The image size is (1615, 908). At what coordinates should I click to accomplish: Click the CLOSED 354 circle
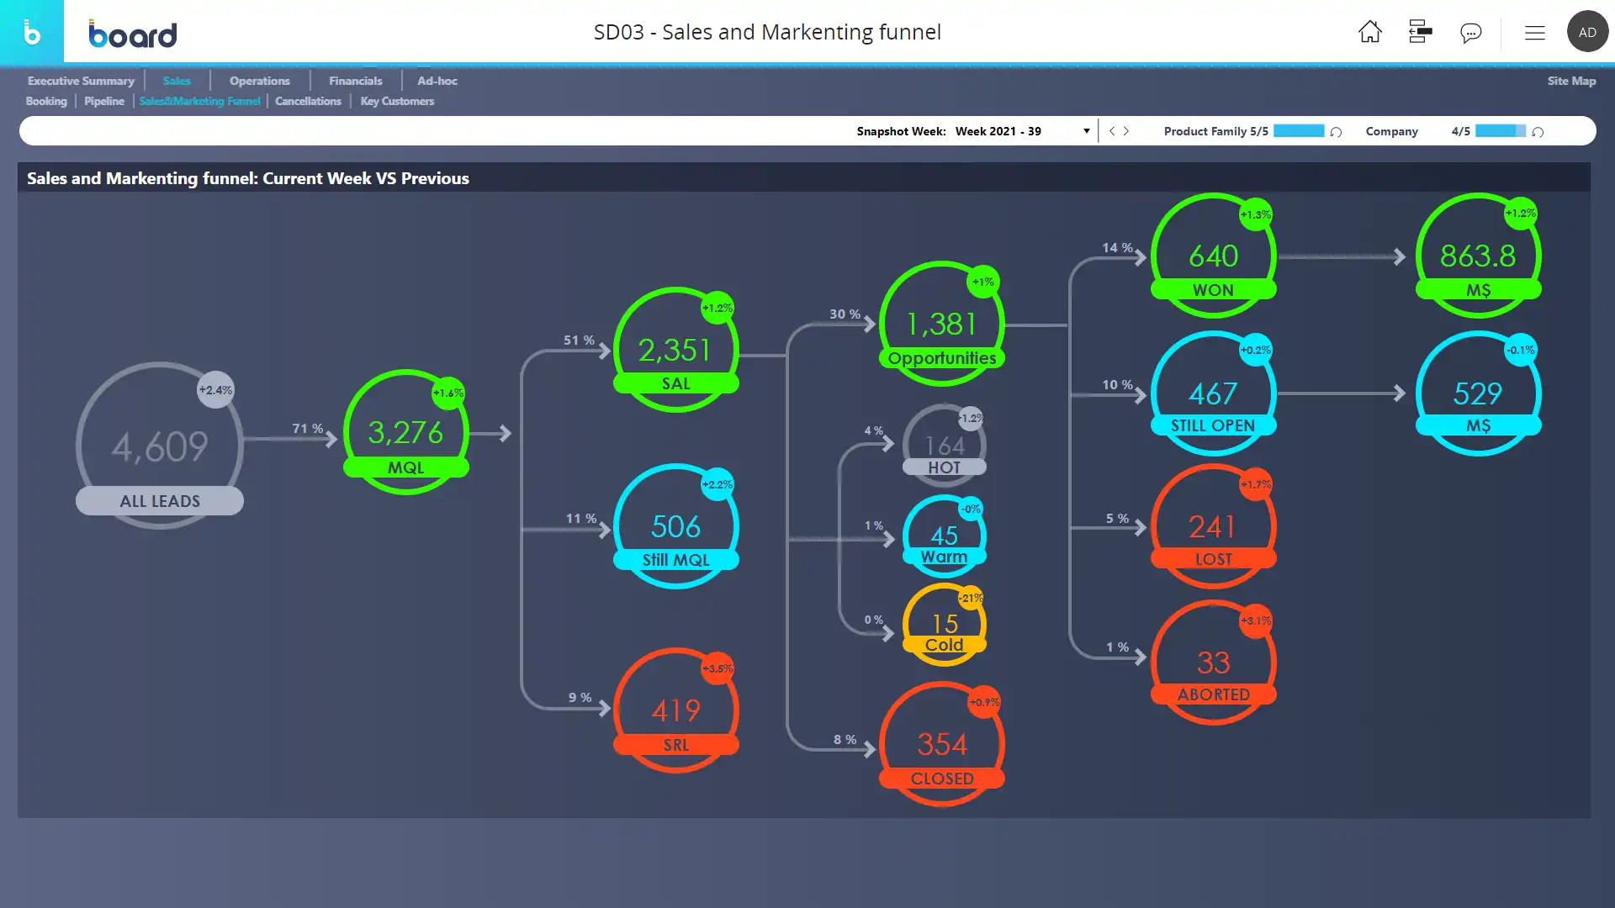[942, 745]
